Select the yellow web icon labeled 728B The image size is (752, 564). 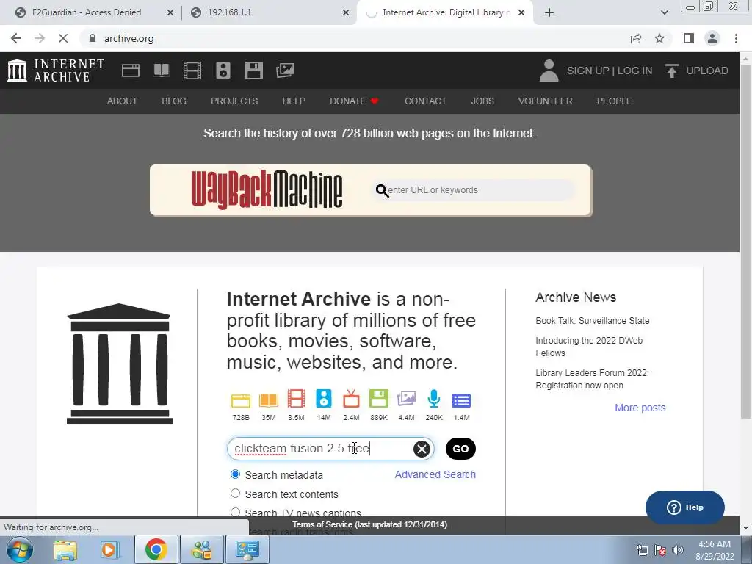coord(241,400)
